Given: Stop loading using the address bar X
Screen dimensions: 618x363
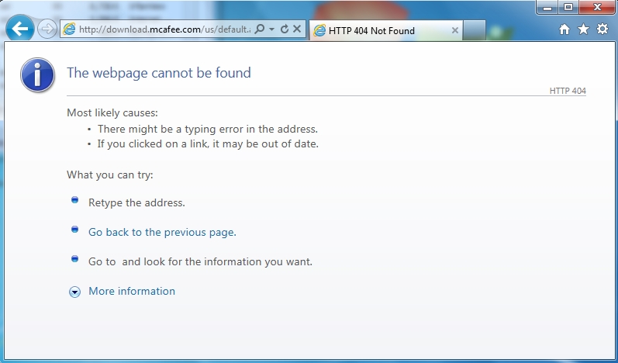Looking at the screenshot, I should tap(297, 29).
